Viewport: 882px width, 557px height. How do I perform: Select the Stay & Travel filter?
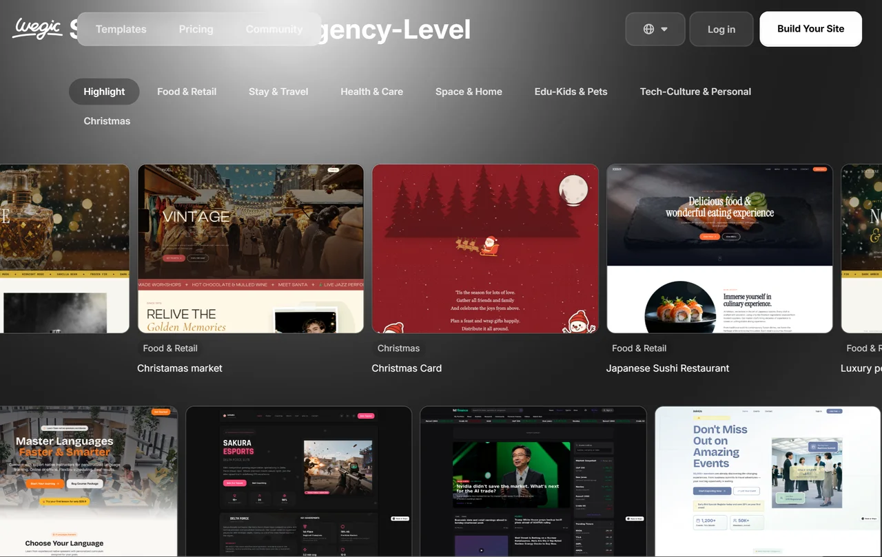coord(278,91)
